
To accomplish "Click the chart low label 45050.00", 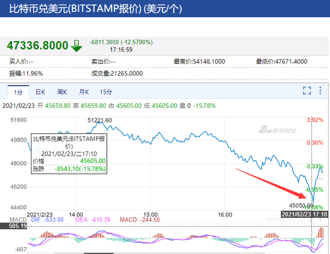I will (x=301, y=206).
